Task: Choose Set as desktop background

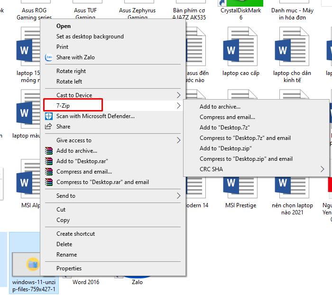Action: pos(113,37)
